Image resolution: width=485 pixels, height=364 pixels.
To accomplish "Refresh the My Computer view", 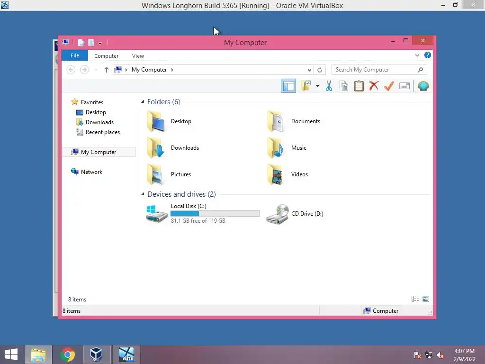I will [320, 70].
